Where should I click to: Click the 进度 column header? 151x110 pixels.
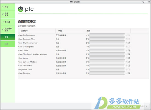[107, 31]
